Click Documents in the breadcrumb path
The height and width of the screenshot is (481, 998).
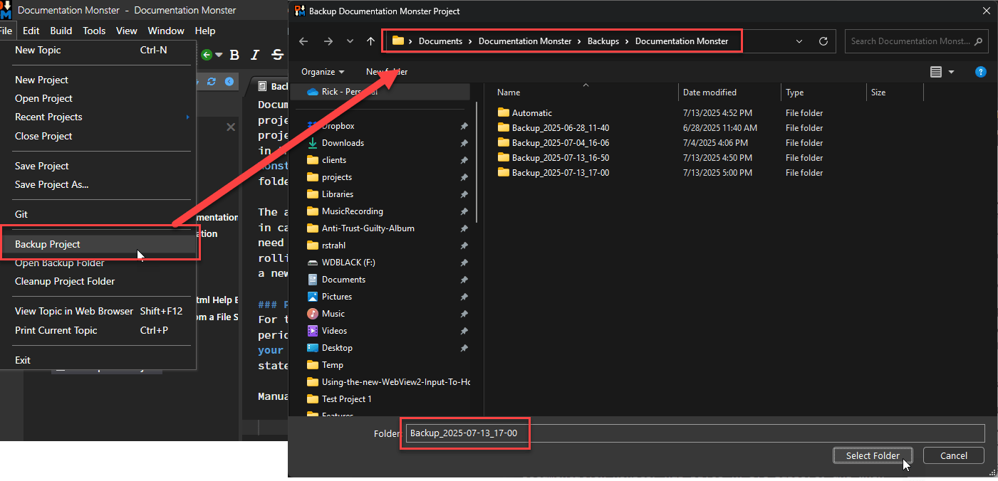pyautogui.click(x=440, y=41)
